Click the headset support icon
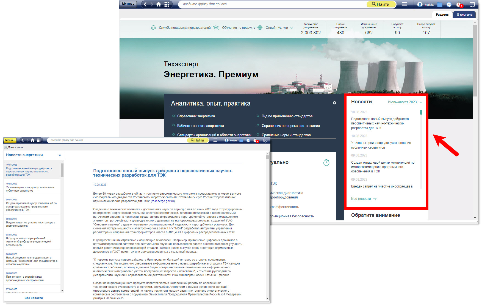The image size is (482, 307). pos(154,28)
